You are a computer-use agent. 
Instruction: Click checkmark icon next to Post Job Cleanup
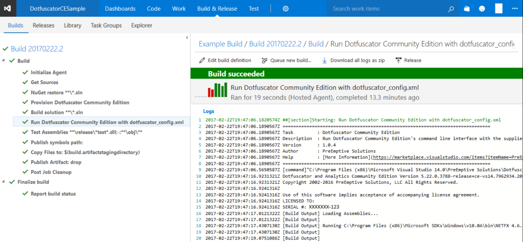pos(25,173)
